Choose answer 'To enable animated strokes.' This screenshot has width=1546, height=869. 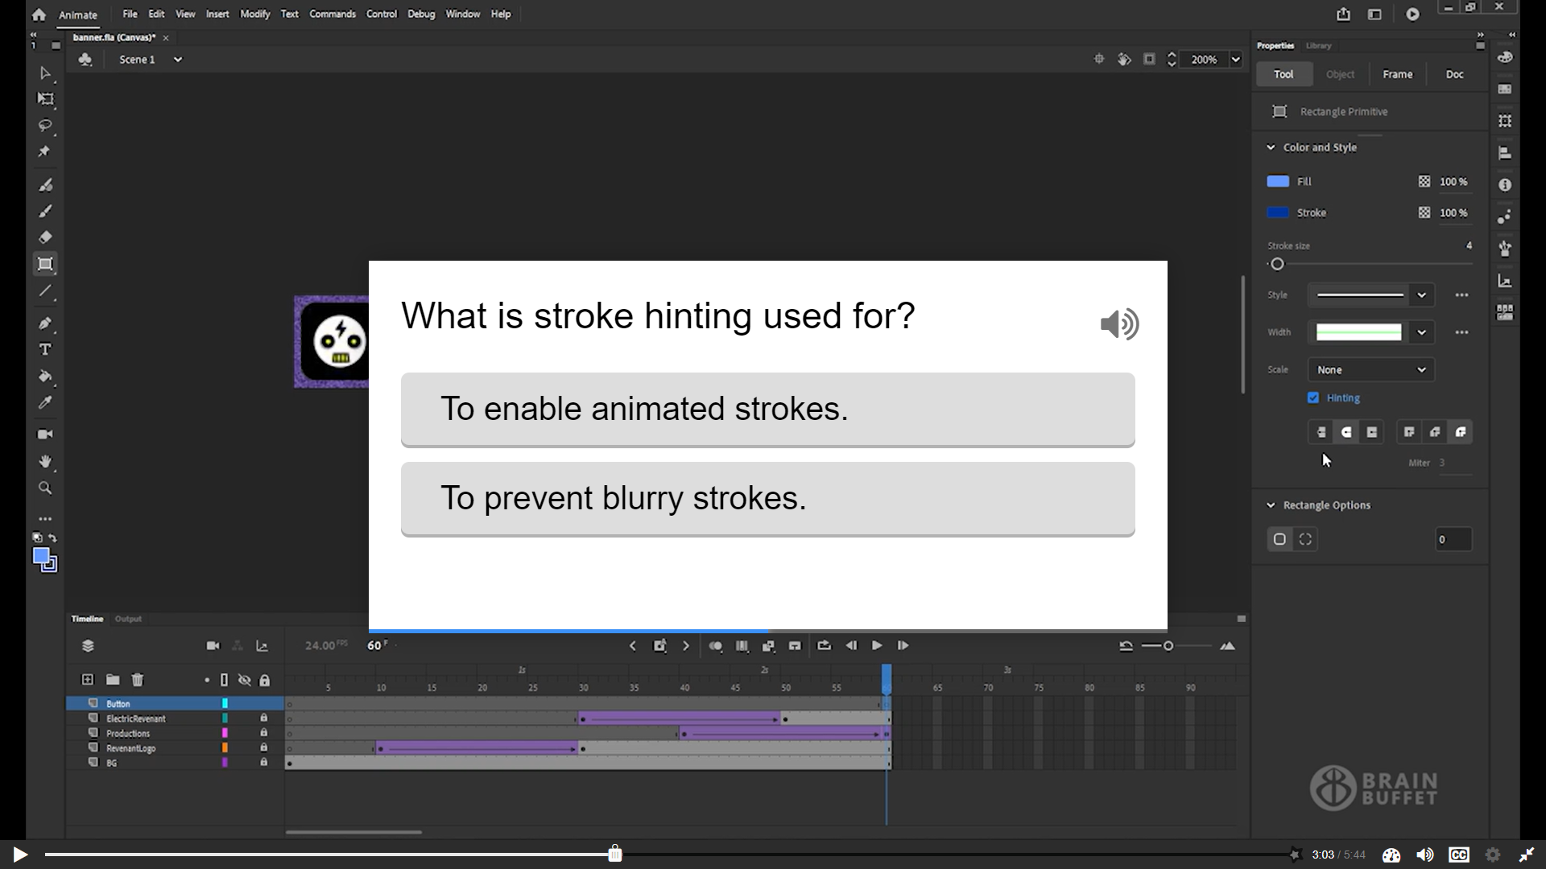(x=767, y=409)
